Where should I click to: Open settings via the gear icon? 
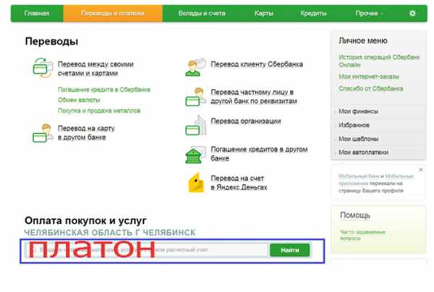click(412, 13)
